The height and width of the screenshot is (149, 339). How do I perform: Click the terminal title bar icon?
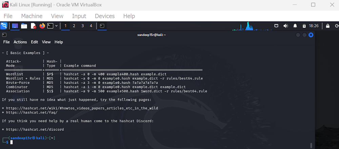pos(4,35)
